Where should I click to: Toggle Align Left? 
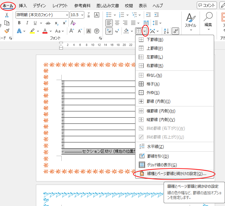point(109,23)
